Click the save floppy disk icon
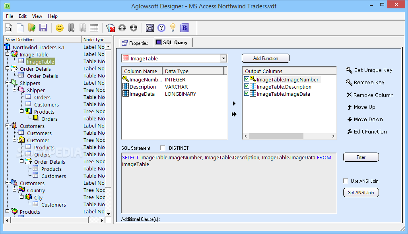 [43, 28]
